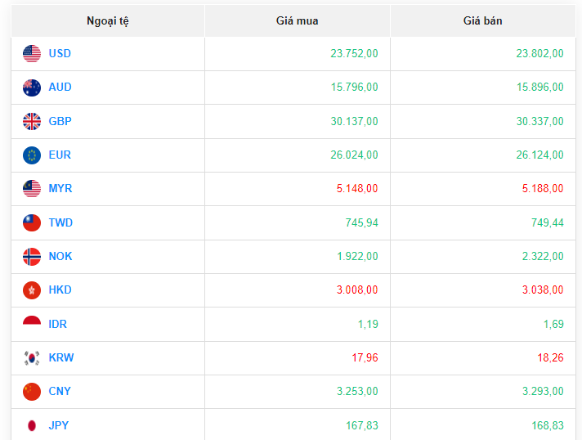
Task: Click the Hong Kong flag icon
Action: click(32, 290)
